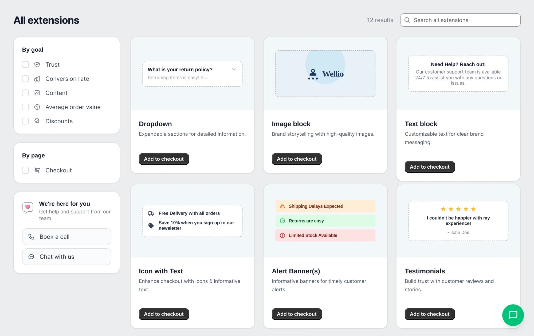Expand the return policy dropdown chevron
Image resolution: width=534 pixels, height=336 pixels.
[x=234, y=70]
